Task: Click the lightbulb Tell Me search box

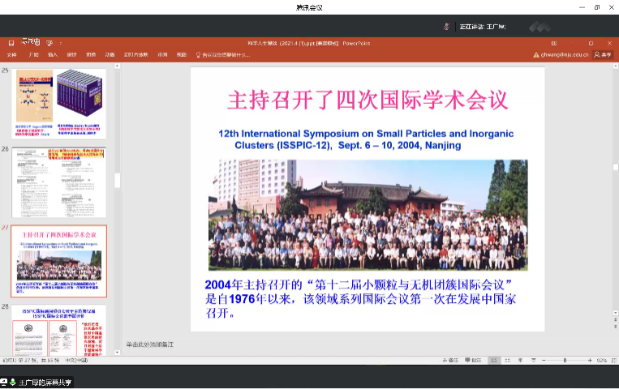Action: tap(222, 55)
